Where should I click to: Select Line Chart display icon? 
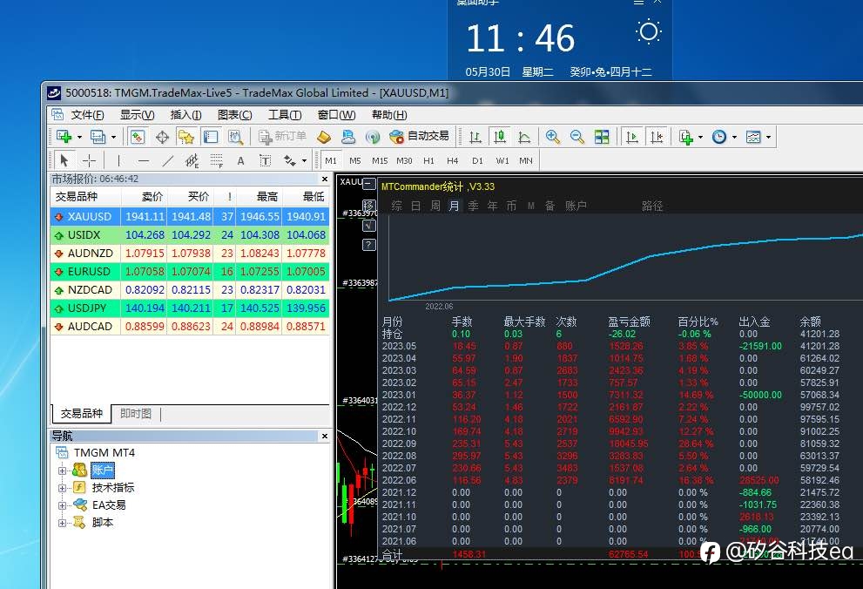click(524, 137)
